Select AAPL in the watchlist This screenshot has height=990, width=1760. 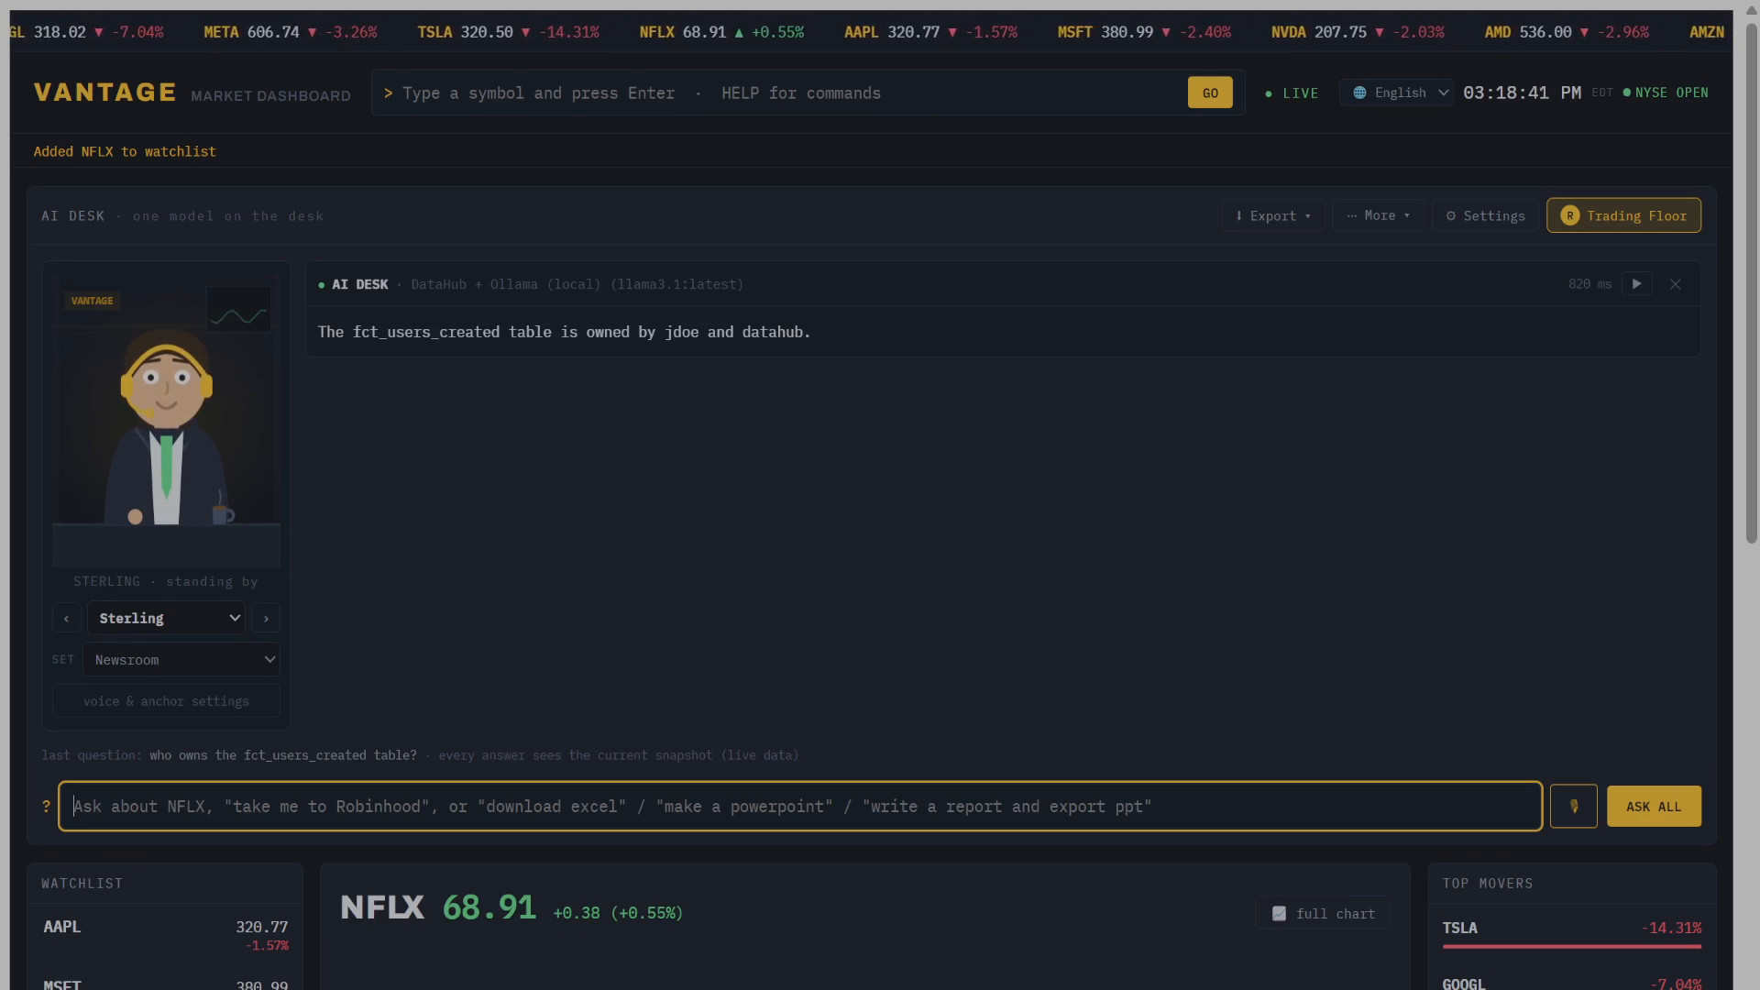point(165,935)
